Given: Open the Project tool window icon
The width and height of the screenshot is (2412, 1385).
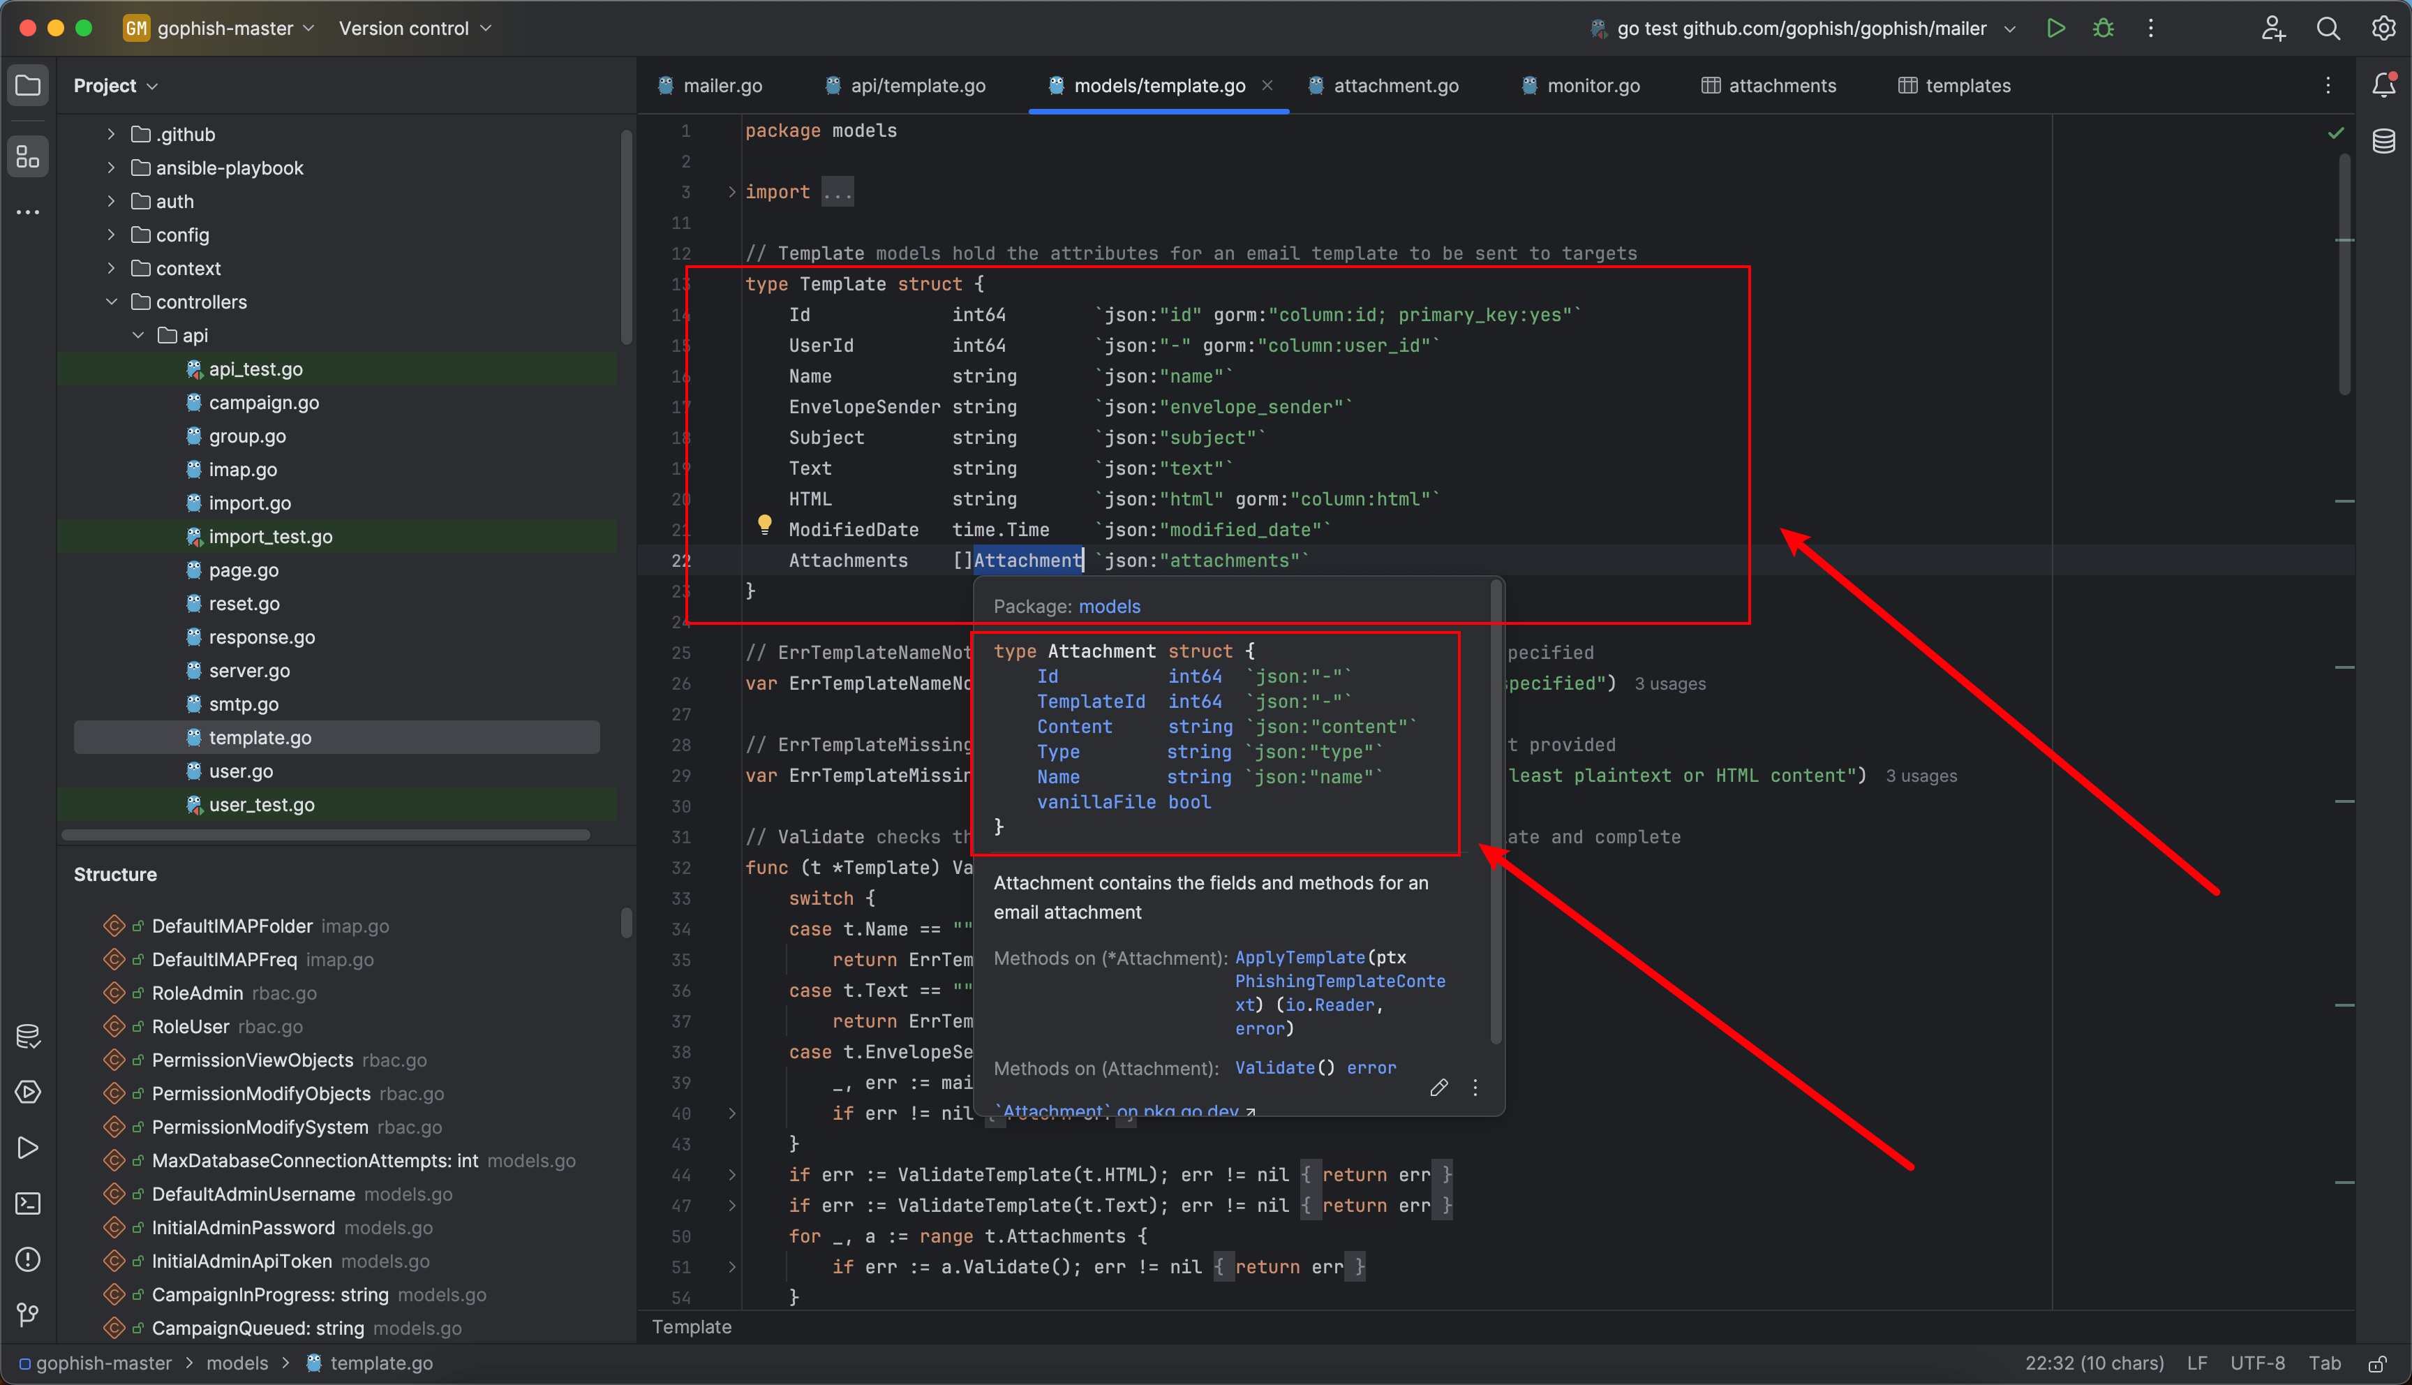Looking at the screenshot, I should click(28, 86).
